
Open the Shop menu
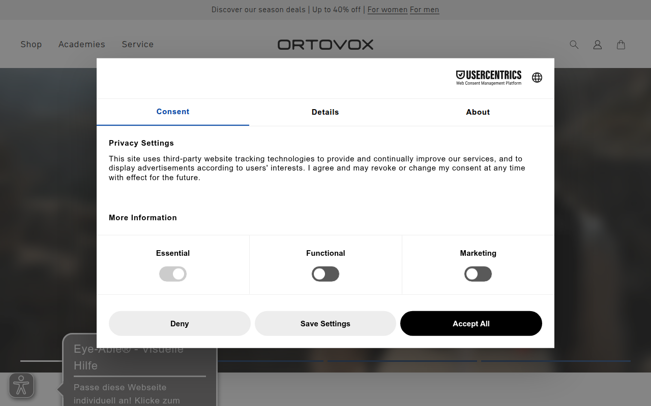click(x=31, y=44)
